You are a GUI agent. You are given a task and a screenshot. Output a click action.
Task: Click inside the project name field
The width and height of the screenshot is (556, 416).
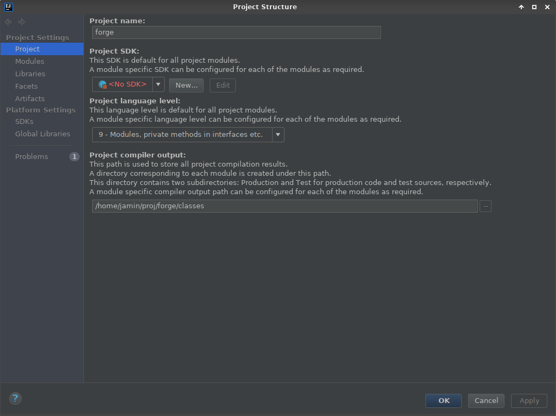(236, 32)
